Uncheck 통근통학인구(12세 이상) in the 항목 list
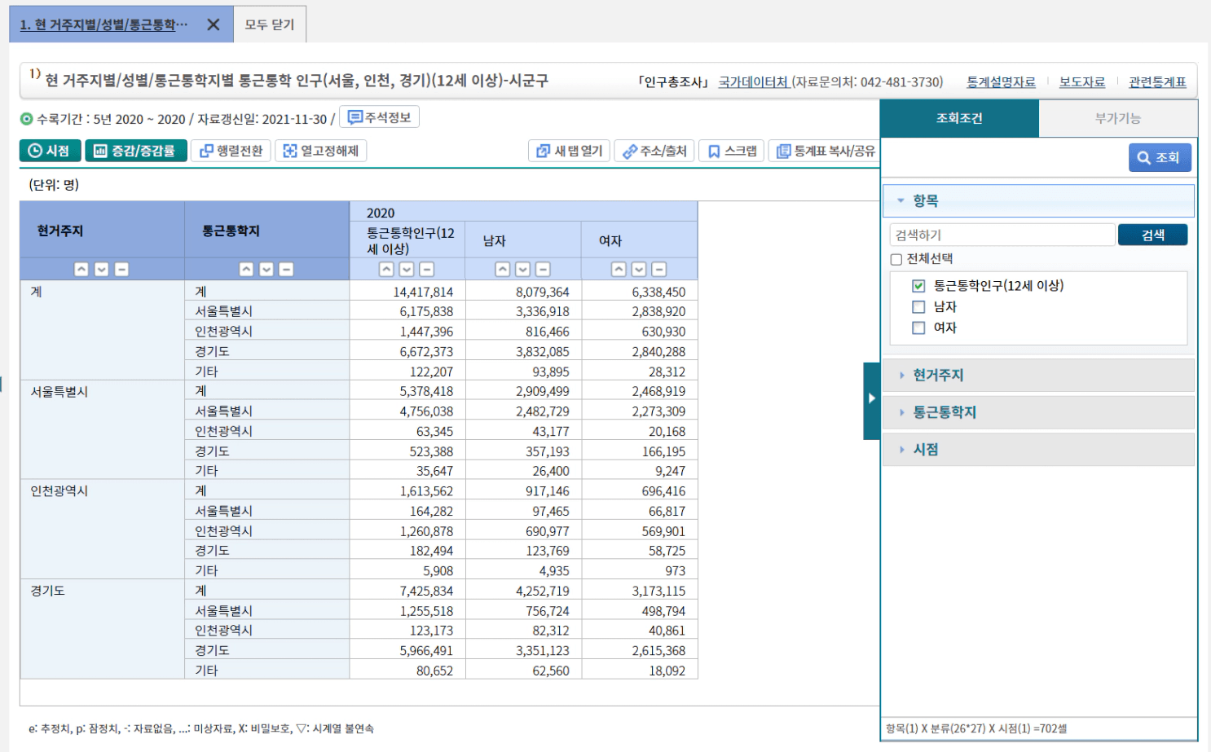 click(918, 286)
